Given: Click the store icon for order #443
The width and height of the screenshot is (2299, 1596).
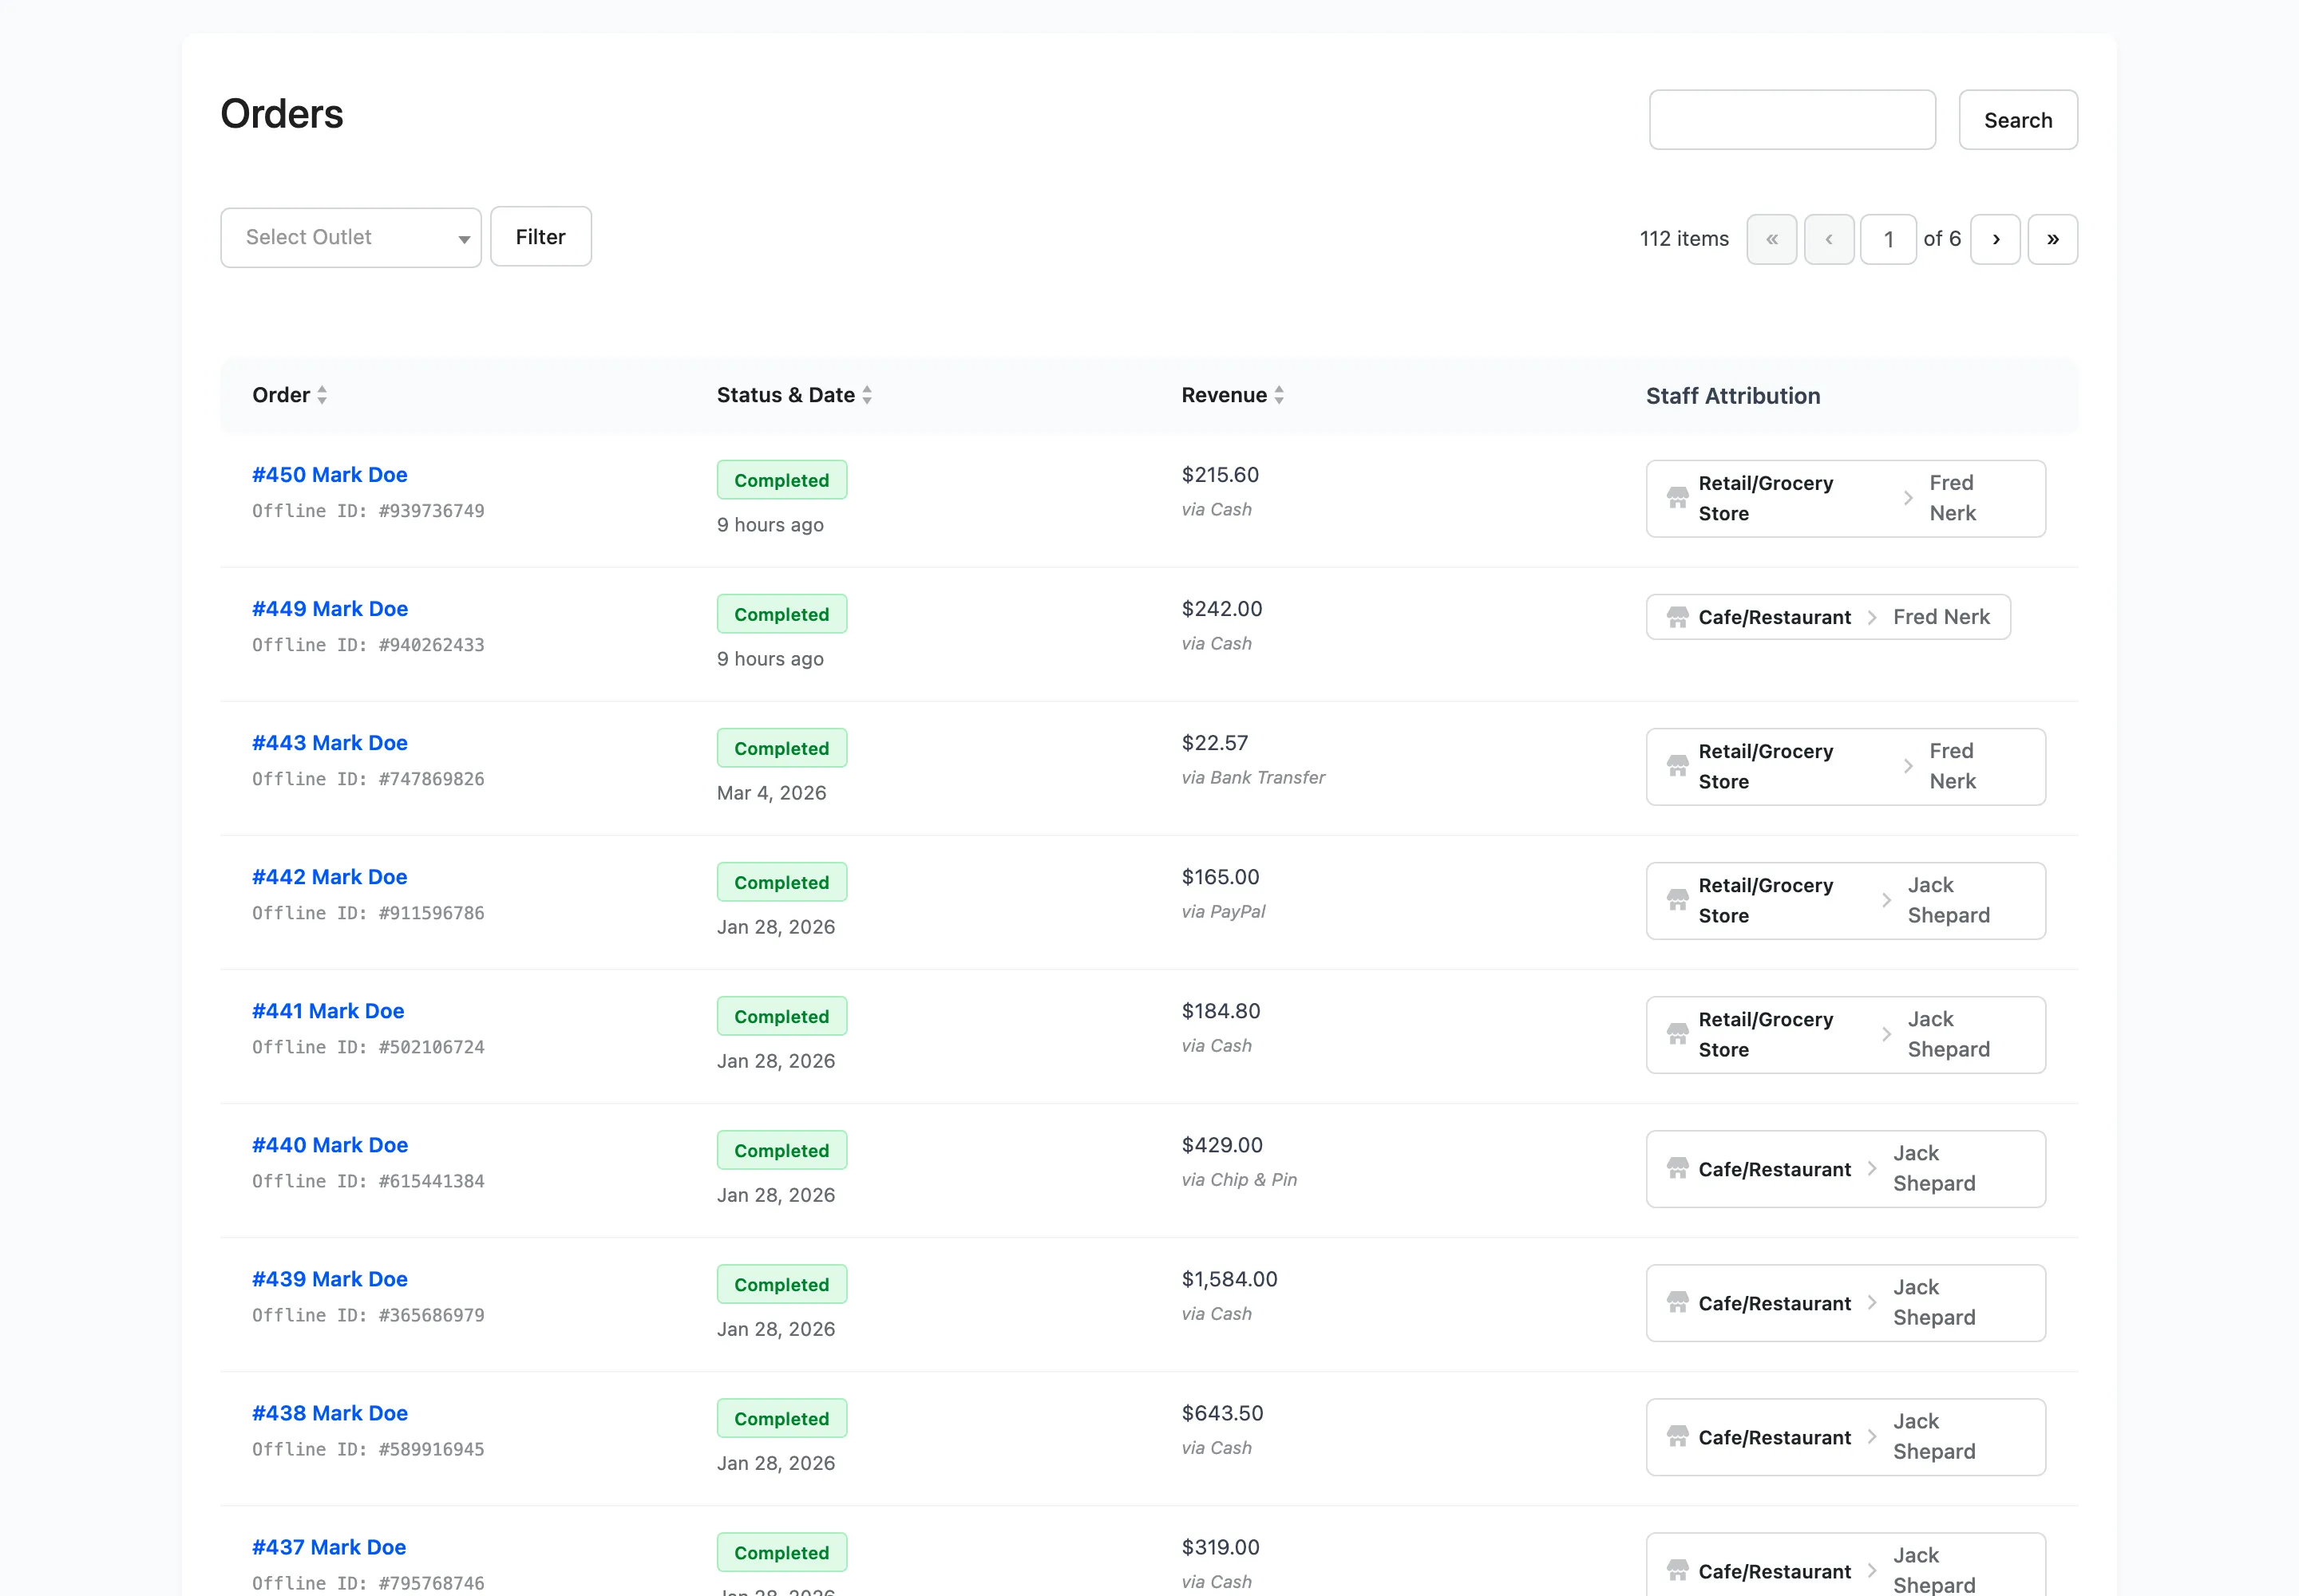Looking at the screenshot, I should coord(1678,766).
